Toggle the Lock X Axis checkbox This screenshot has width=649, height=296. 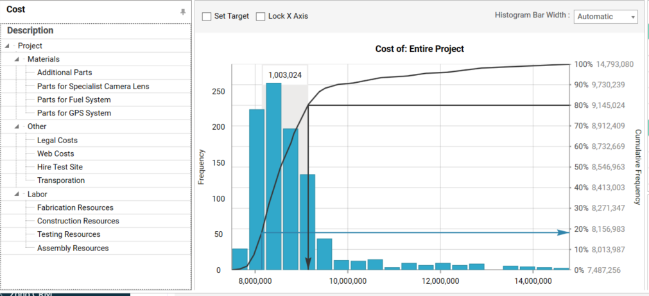point(261,16)
